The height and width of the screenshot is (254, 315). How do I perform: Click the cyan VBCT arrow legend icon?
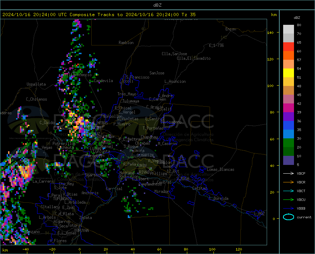pyautogui.click(x=288, y=191)
